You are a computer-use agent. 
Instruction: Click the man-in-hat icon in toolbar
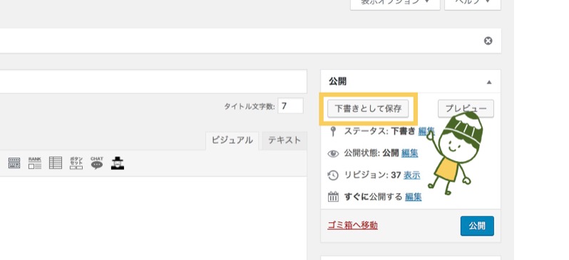[118, 163]
